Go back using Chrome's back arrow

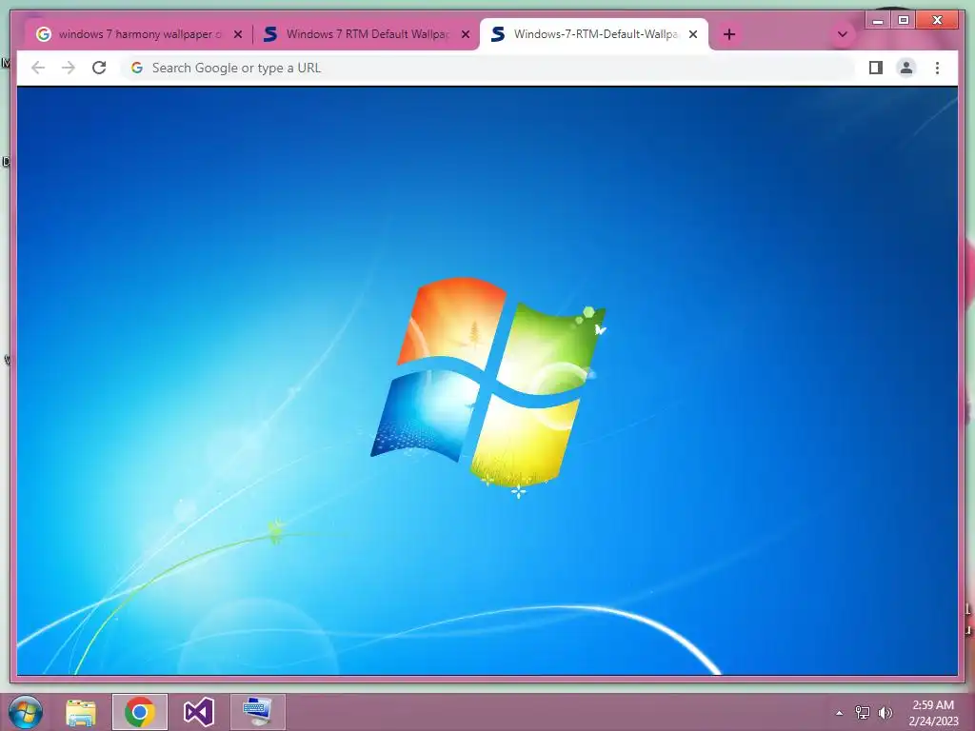[x=38, y=68]
